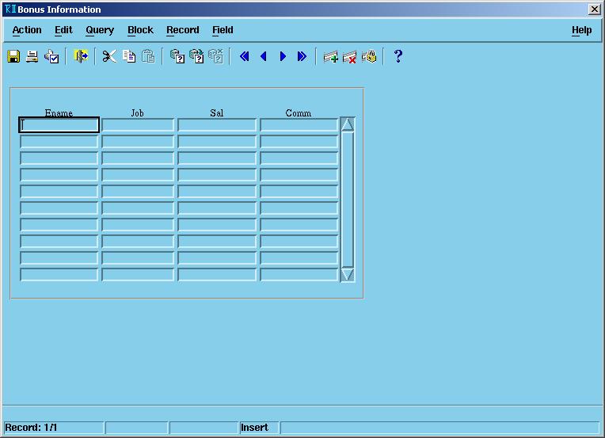Screen dimensions: 605x438
Task: Open the Action menu
Action: click(27, 30)
